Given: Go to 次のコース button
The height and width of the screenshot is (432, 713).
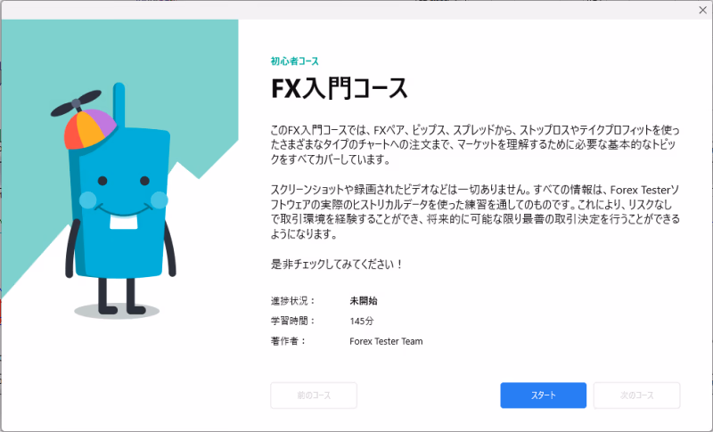Looking at the screenshot, I should click(636, 395).
